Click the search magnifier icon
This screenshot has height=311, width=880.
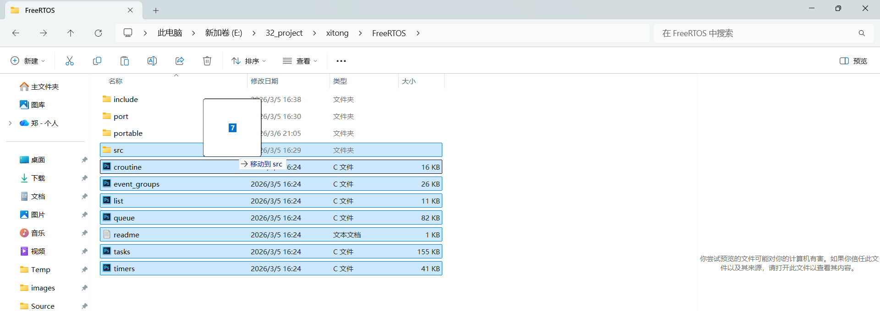pos(862,33)
